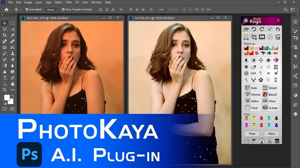Click the Home icon in options bar

point(7,10)
